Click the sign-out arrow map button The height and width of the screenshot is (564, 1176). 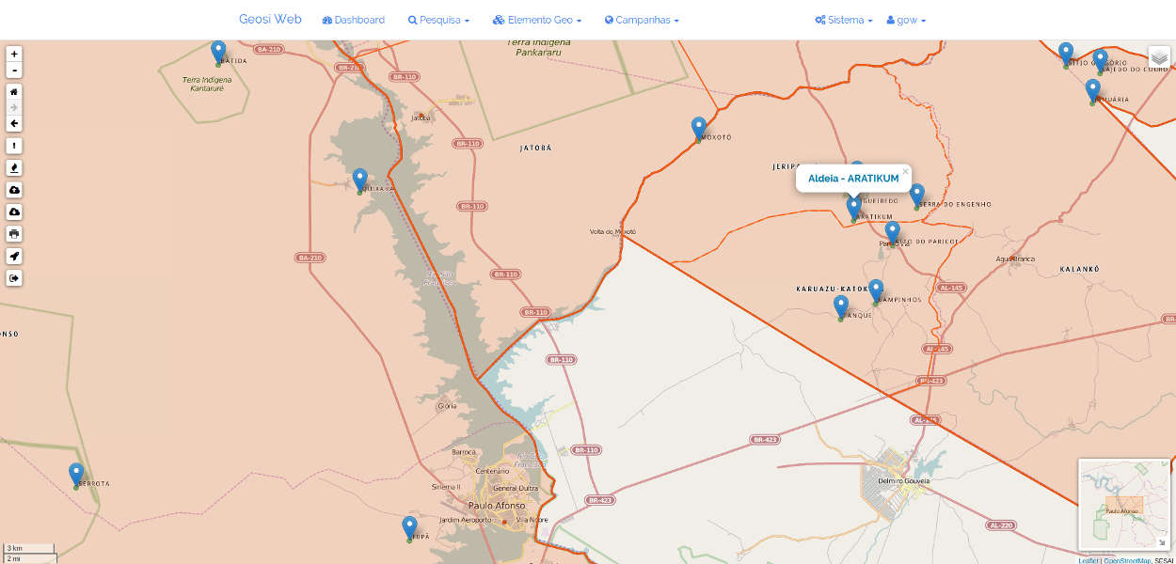click(x=14, y=278)
